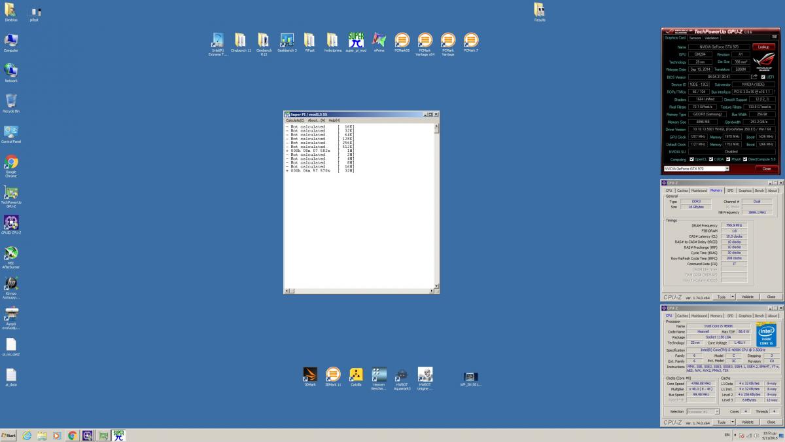Open Internet Explorer from the taskbar
This screenshot has width=785, height=442.
27,435
